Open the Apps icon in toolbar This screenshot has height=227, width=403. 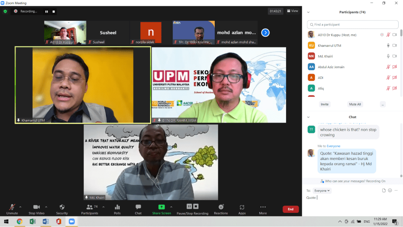242,209
